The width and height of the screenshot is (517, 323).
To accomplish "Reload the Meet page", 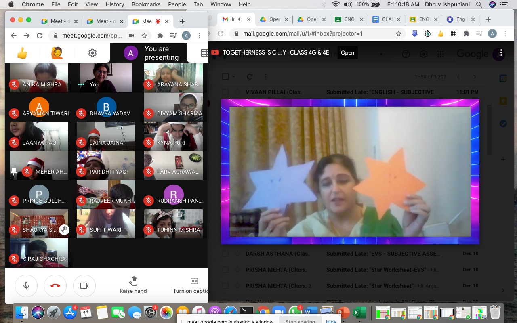I will tap(40, 36).
